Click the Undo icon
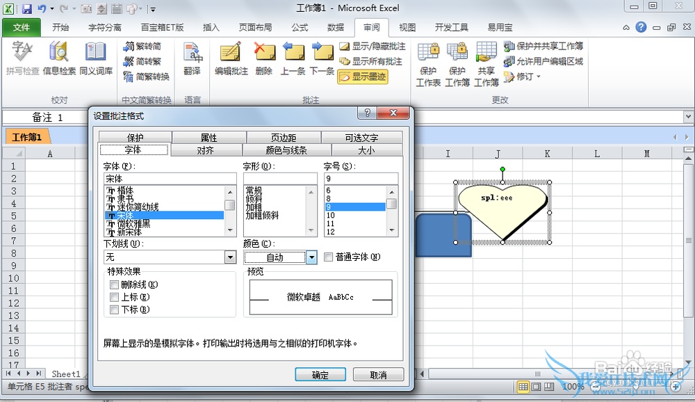Image resolution: width=695 pixels, height=402 pixels. (42, 8)
